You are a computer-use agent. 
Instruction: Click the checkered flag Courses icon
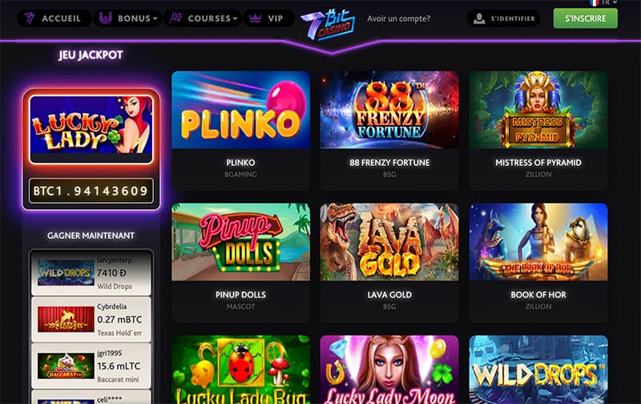(x=175, y=18)
